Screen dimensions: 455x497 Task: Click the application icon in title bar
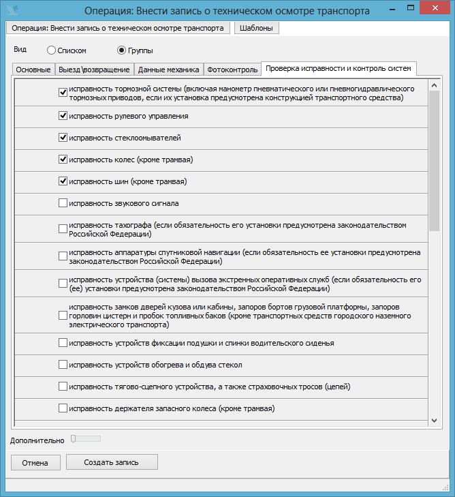click(x=12, y=10)
